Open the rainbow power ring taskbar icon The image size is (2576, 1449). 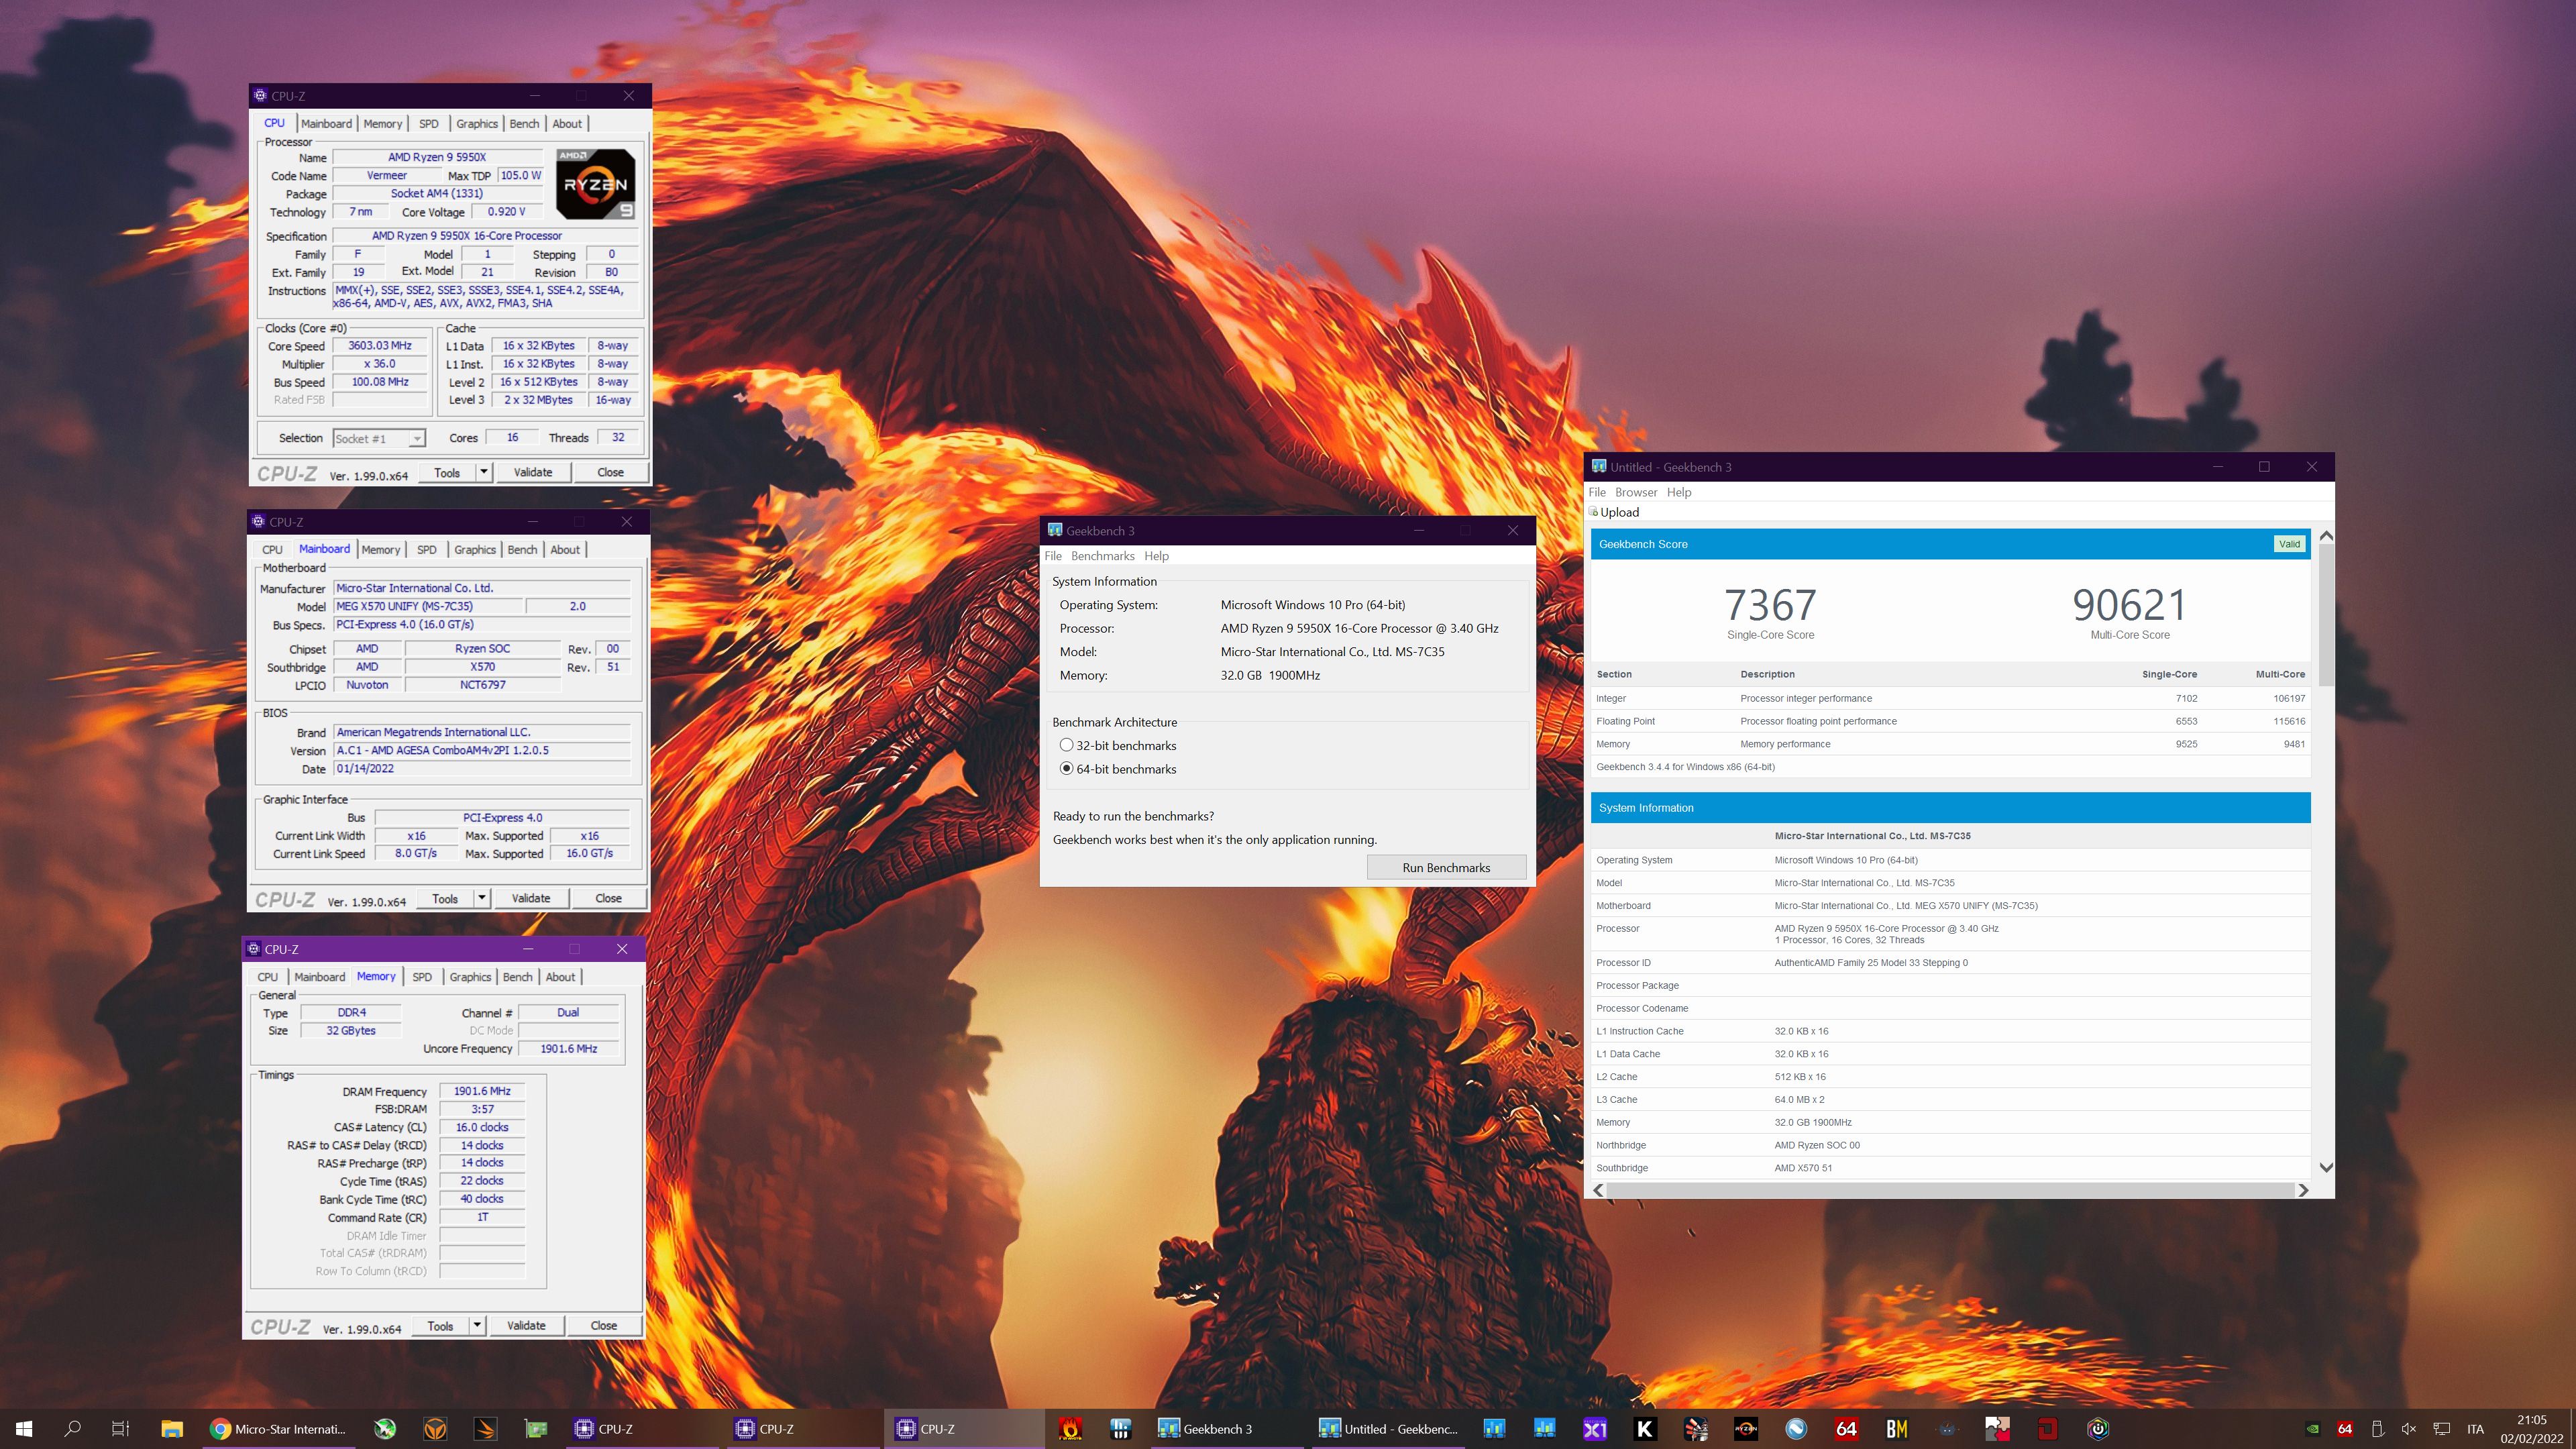point(2098,1429)
